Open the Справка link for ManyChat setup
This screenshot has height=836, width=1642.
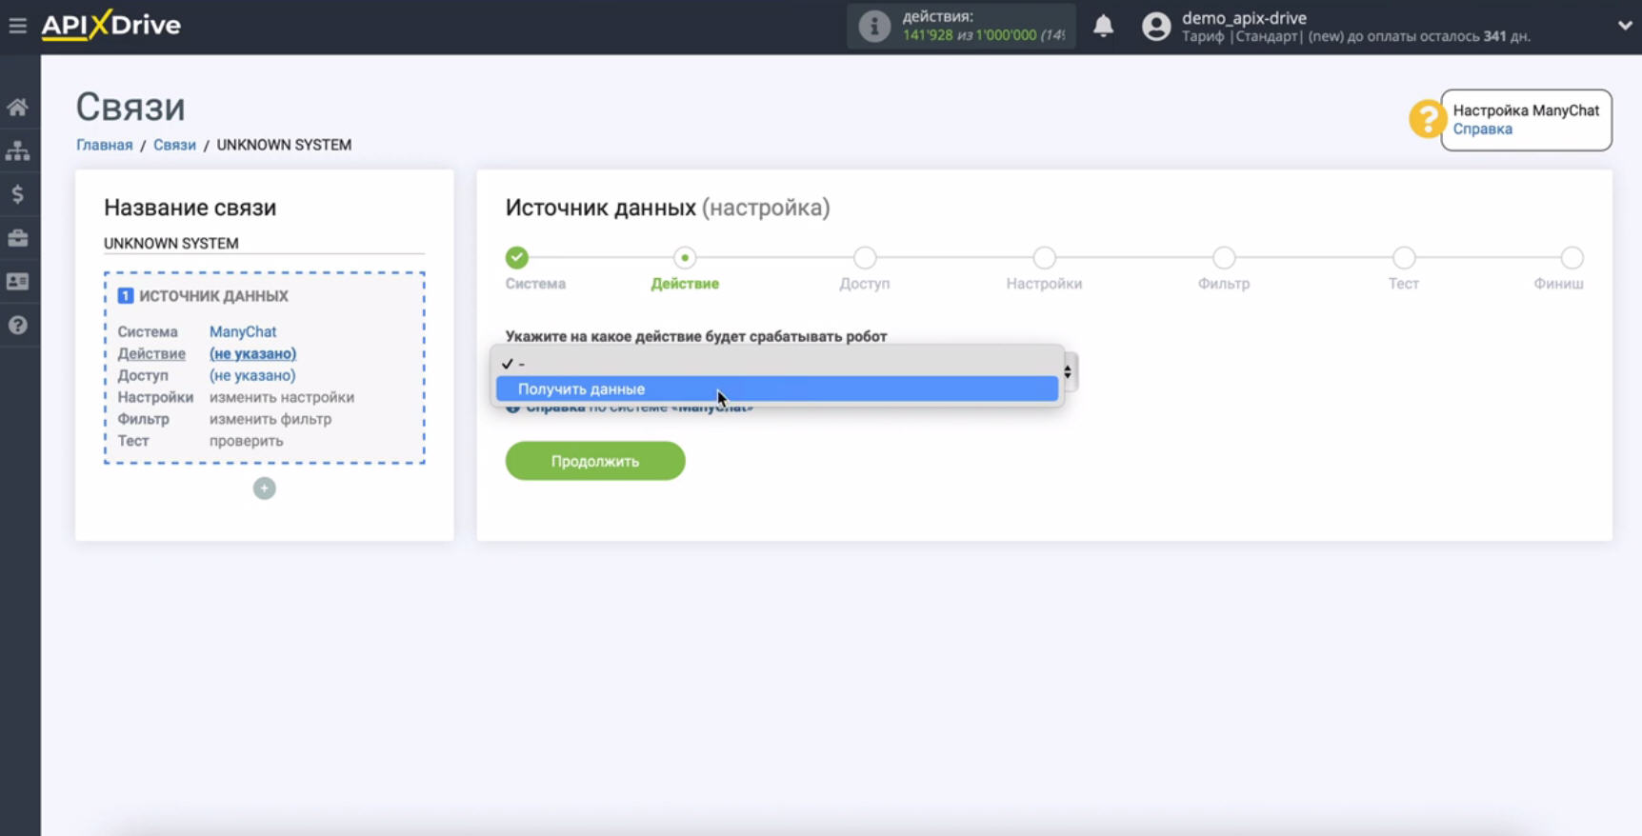pyautogui.click(x=1482, y=129)
